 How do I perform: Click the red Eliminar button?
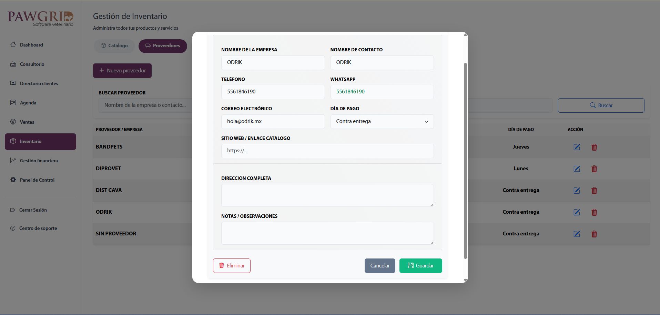point(232,266)
